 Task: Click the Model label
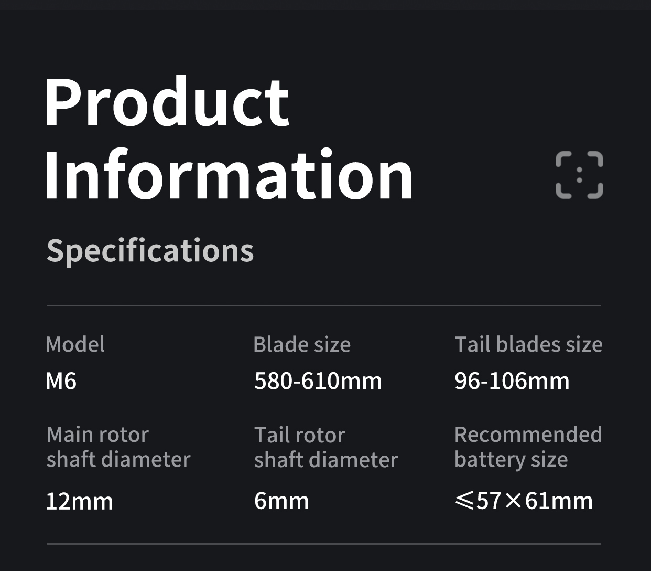75,345
